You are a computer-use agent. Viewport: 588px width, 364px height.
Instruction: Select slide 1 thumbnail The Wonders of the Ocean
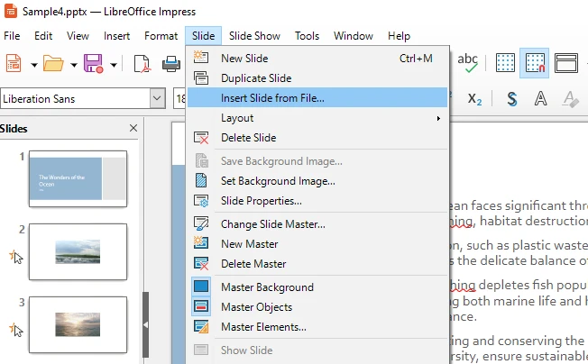click(x=78, y=178)
